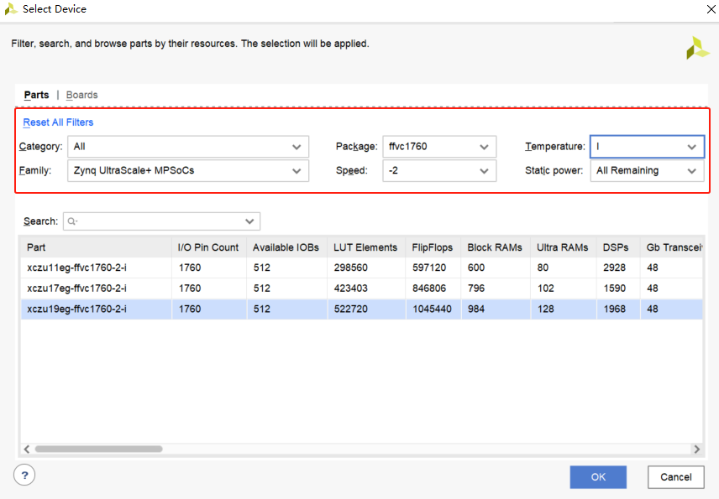This screenshot has width=719, height=499.
Task: Sort by LUT Elements column header
Action: [x=366, y=247]
